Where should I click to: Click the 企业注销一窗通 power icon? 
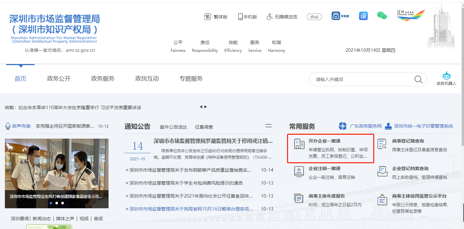pyautogui.click(x=298, y=171)
